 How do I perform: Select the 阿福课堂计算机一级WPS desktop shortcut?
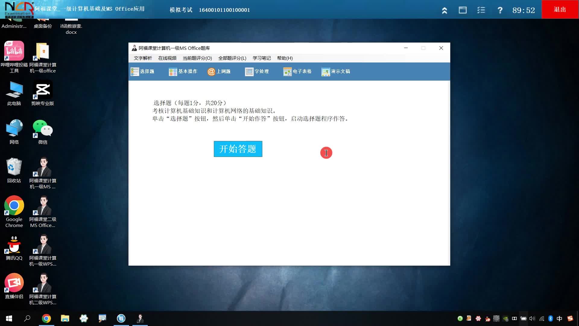click(43, 250)
